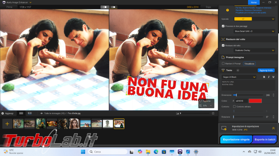Click the Dimensione slider
Image resolution: width=279 pixels, height=156 pixels.
point(248,95)
